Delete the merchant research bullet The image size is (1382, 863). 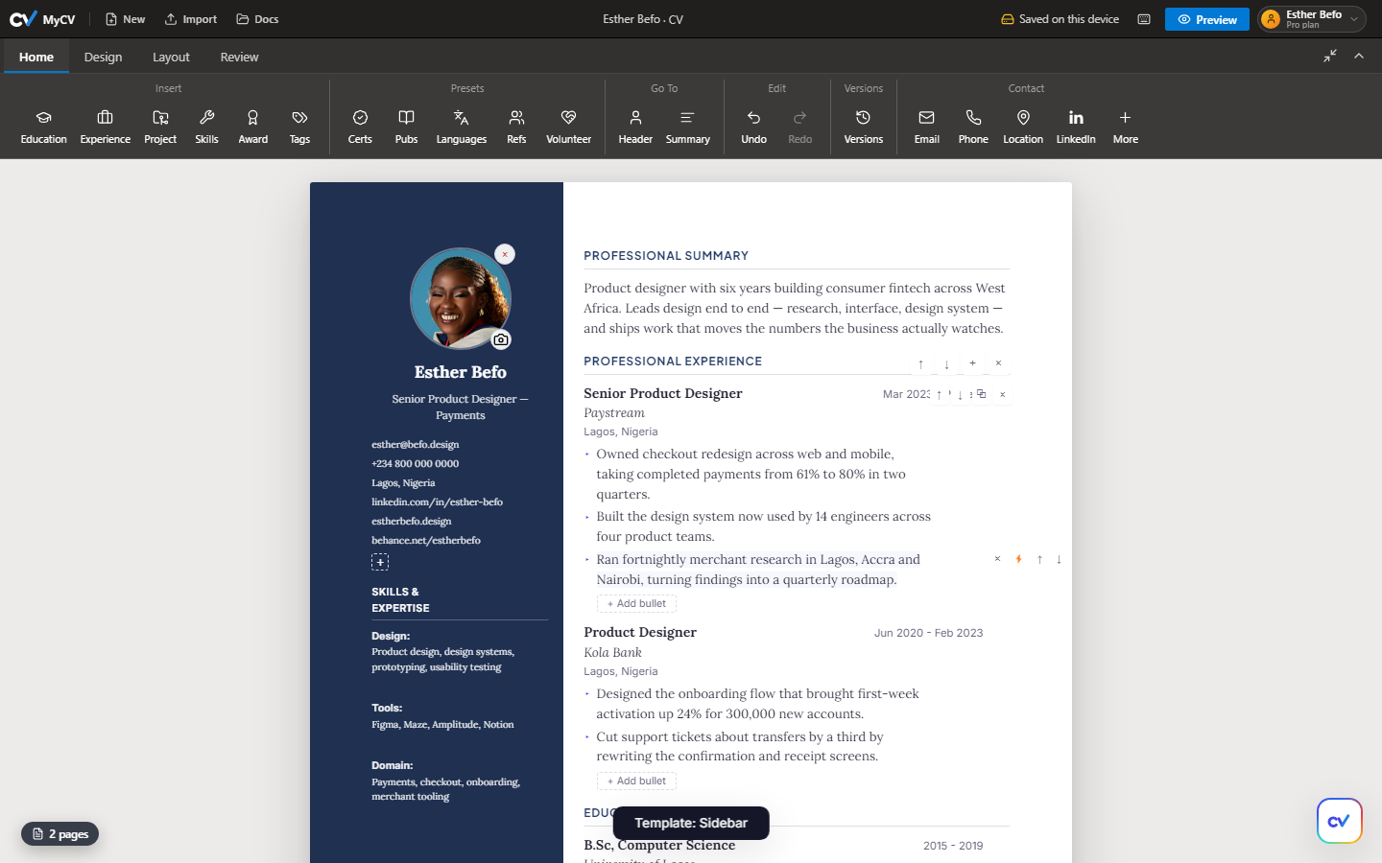pyautogui.click(x=997, y=559)
